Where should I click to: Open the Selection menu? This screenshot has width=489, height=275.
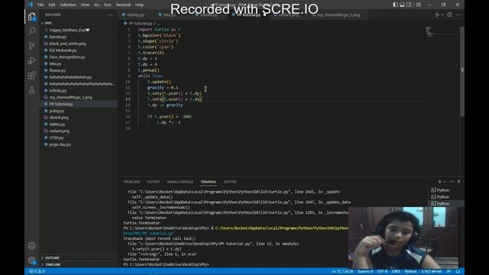click(x=68, y=5)
